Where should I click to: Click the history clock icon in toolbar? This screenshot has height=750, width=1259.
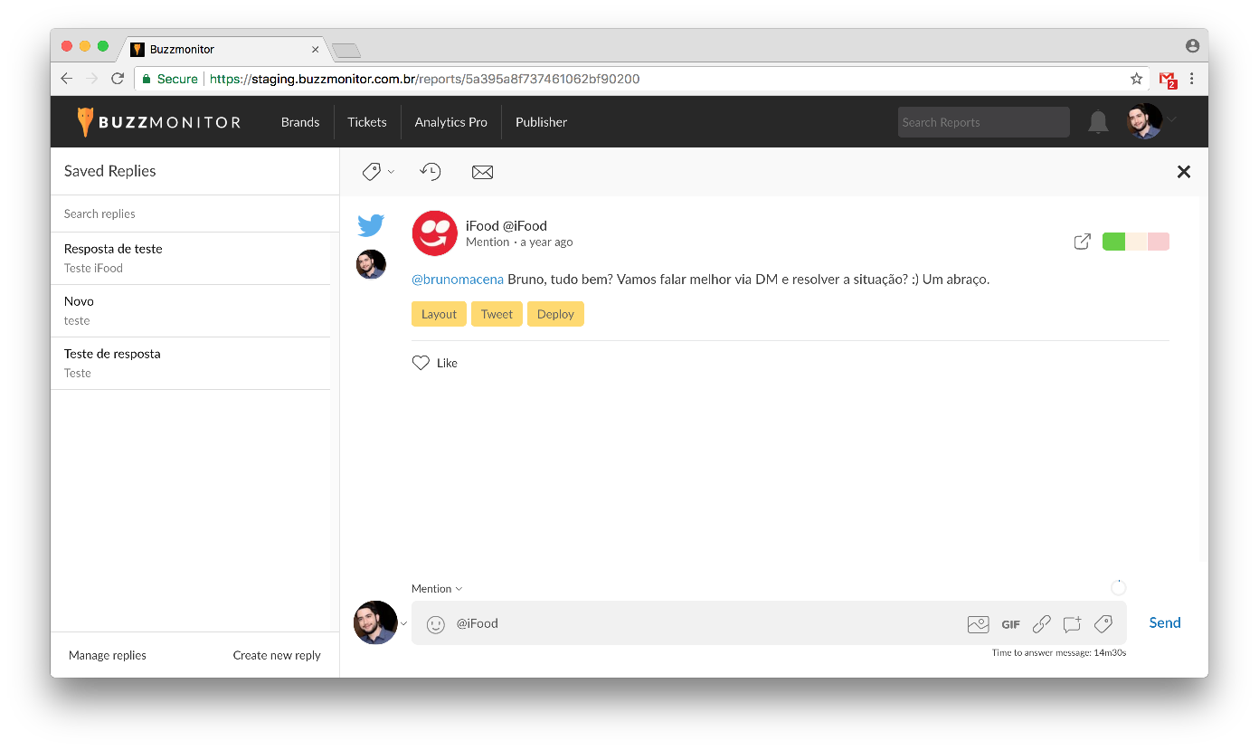431,172
